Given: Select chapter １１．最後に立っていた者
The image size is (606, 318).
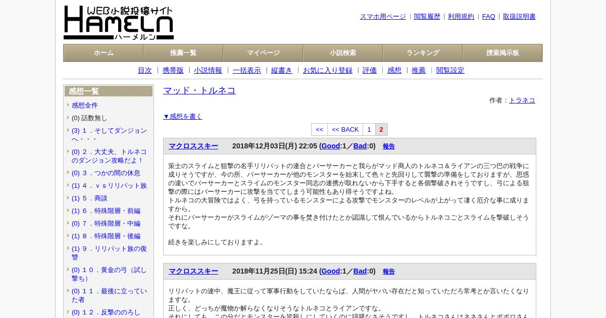Looking at the screenshot, I should [x=109, y=295].
